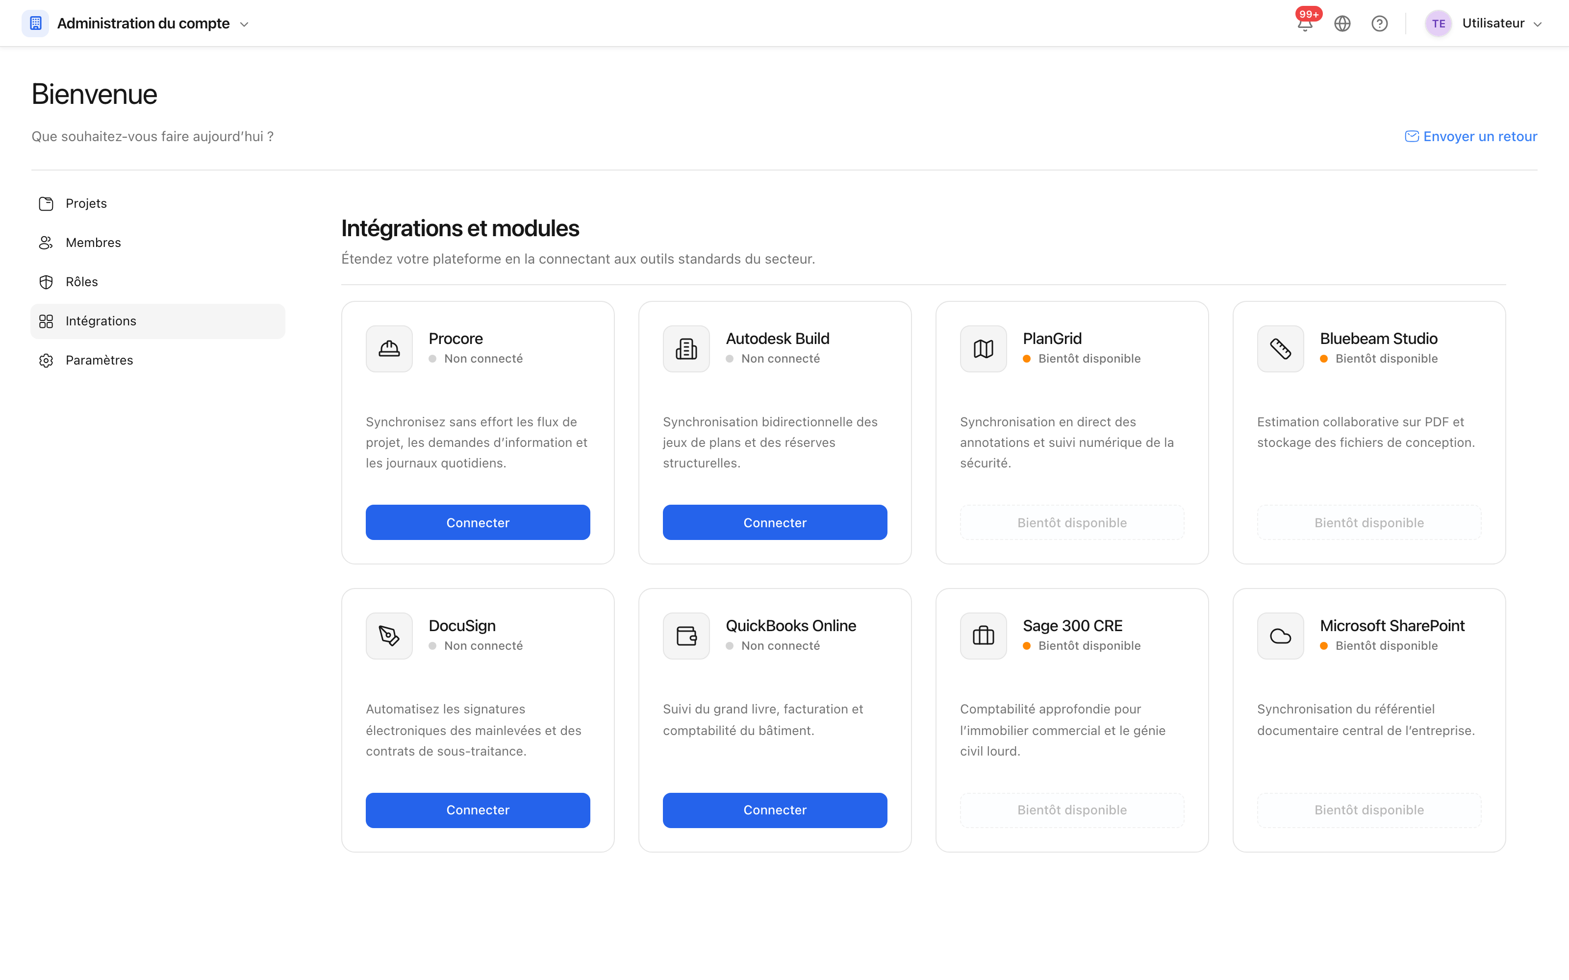Click the Rôles shield icon in sidebar

pyautogui.click(x=46, y=282)
